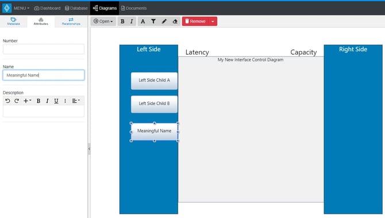The image size is (385, 218).
Task: Apply italic in Description editor
Action: (x=47, y=101)
